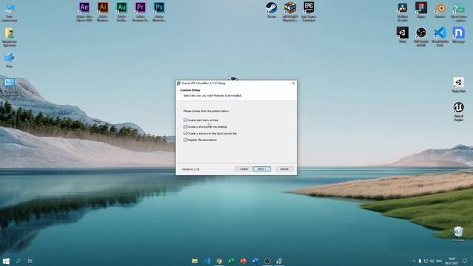Open Visual Studio Code from the taskbar
This screenshot has height=266, width=473.
tap(207, 261)
